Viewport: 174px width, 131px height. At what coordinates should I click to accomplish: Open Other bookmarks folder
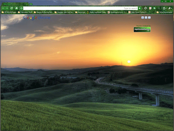coord(164,12)
